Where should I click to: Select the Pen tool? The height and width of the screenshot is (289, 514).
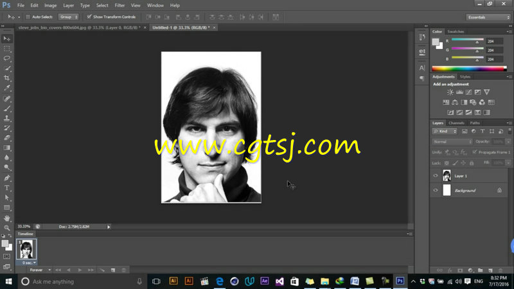[x=7, y=178]
